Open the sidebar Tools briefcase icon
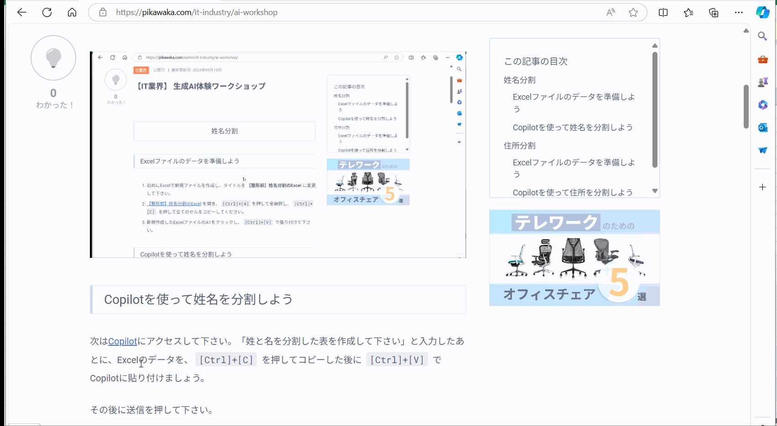Image resolution: width=777 pixels, height=426 pixels. [762, 59]
